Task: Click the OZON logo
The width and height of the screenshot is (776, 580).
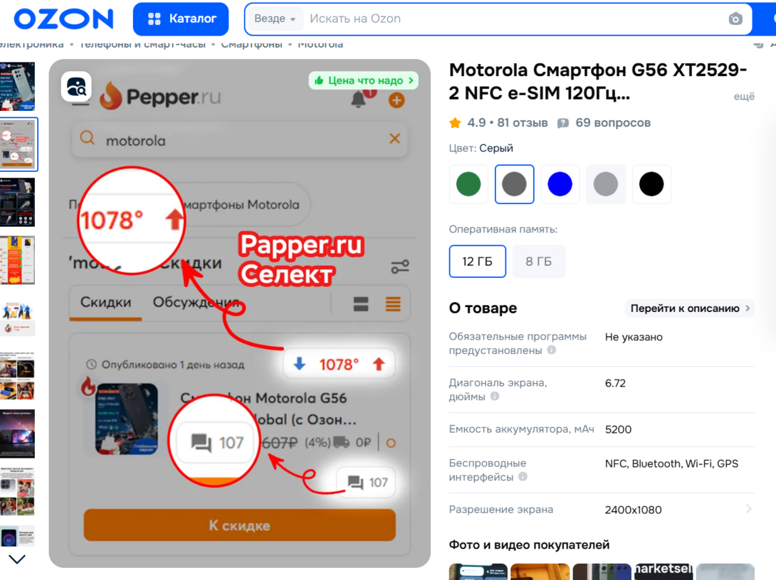Action: click(64, 18)
